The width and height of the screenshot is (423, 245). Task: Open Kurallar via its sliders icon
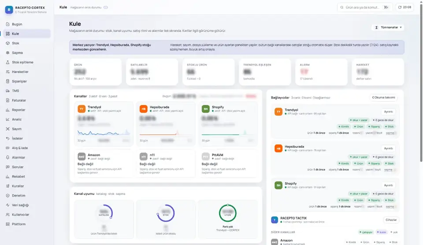pos(7,186)
